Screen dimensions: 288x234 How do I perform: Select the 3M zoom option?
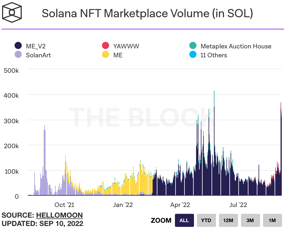(250, 220)
